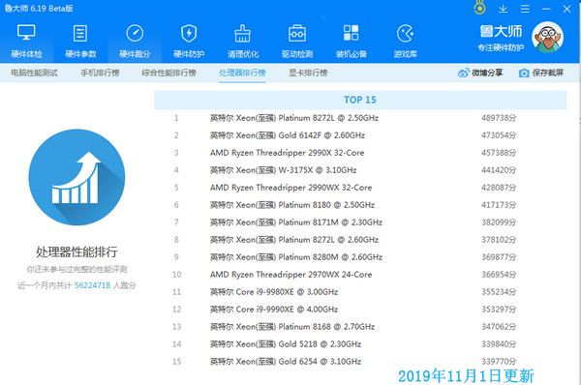Select row Ryzen Threadripper 2990WX 32-Core
Image resolution: width=581 pixels, height=385 pixels.
[360, 188]
